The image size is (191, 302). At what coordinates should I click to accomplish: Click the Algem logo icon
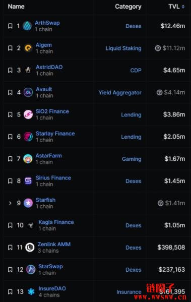(x=28, y=48)
